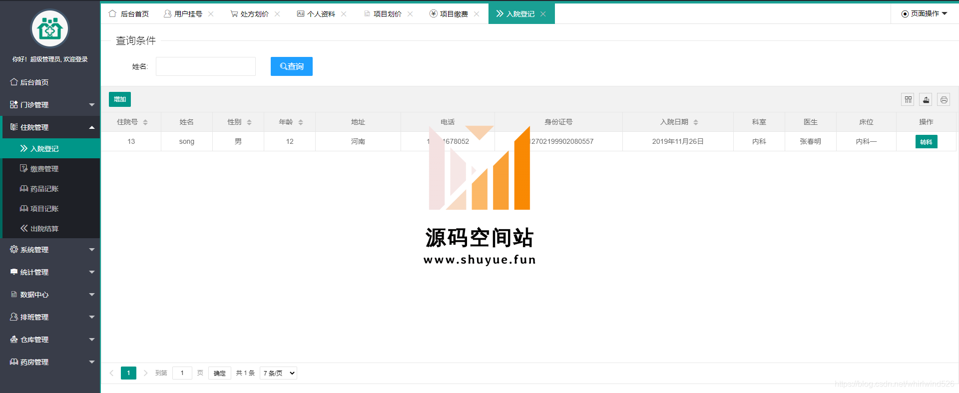
Task: Click the 身份证号 column header
Action: click(x=558, y=122)
